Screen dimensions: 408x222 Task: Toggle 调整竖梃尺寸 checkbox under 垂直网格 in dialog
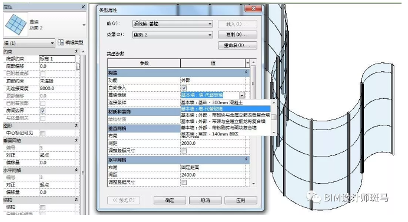[x=184, y=151]
